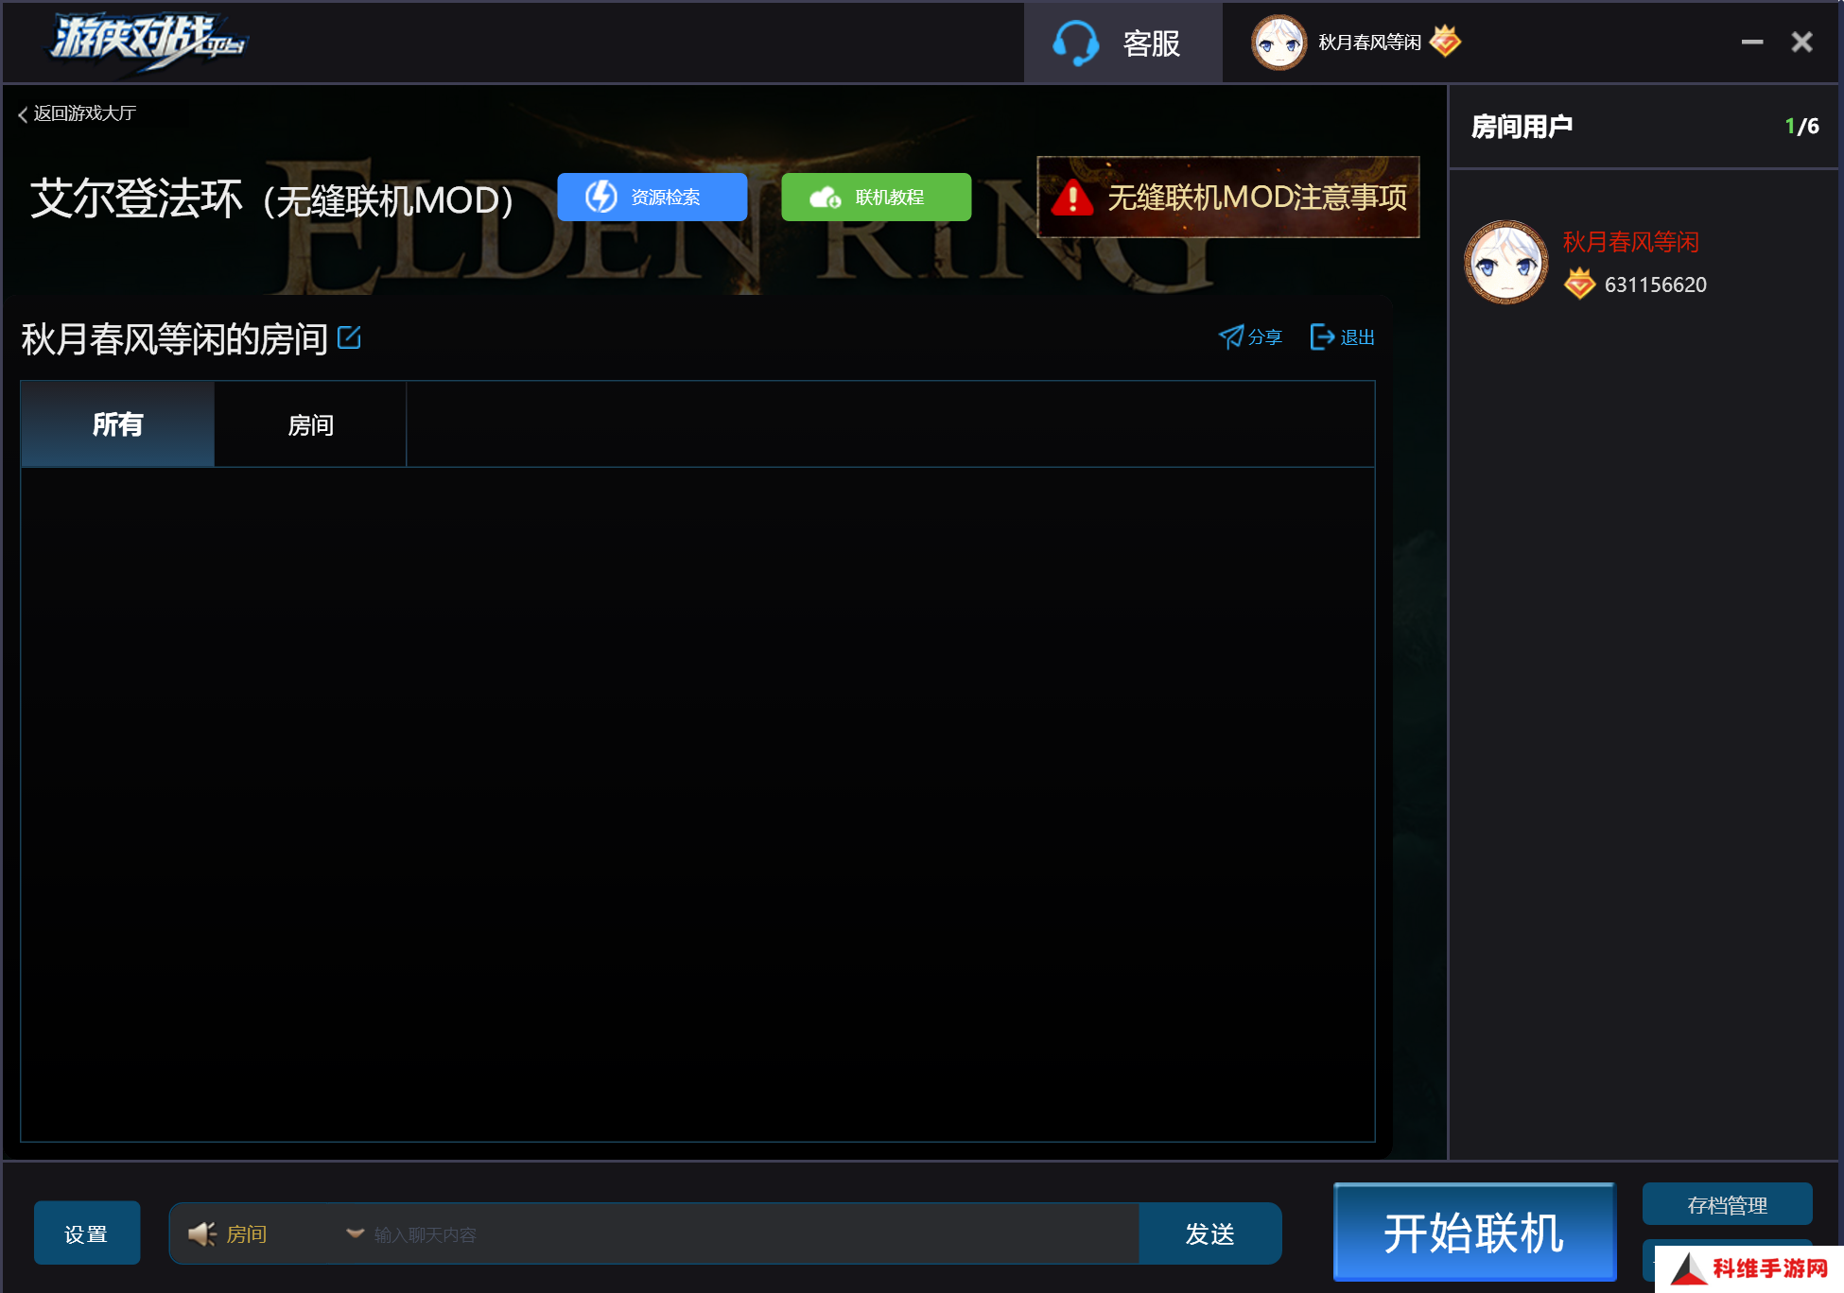Click username 秋月春风等闲 in title bar
The image size is (1844, 1293).
point(1369,43)
